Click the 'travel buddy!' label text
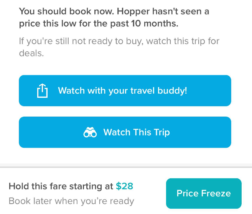This screenshot has width=252, height=214. (x=163, y=91)
